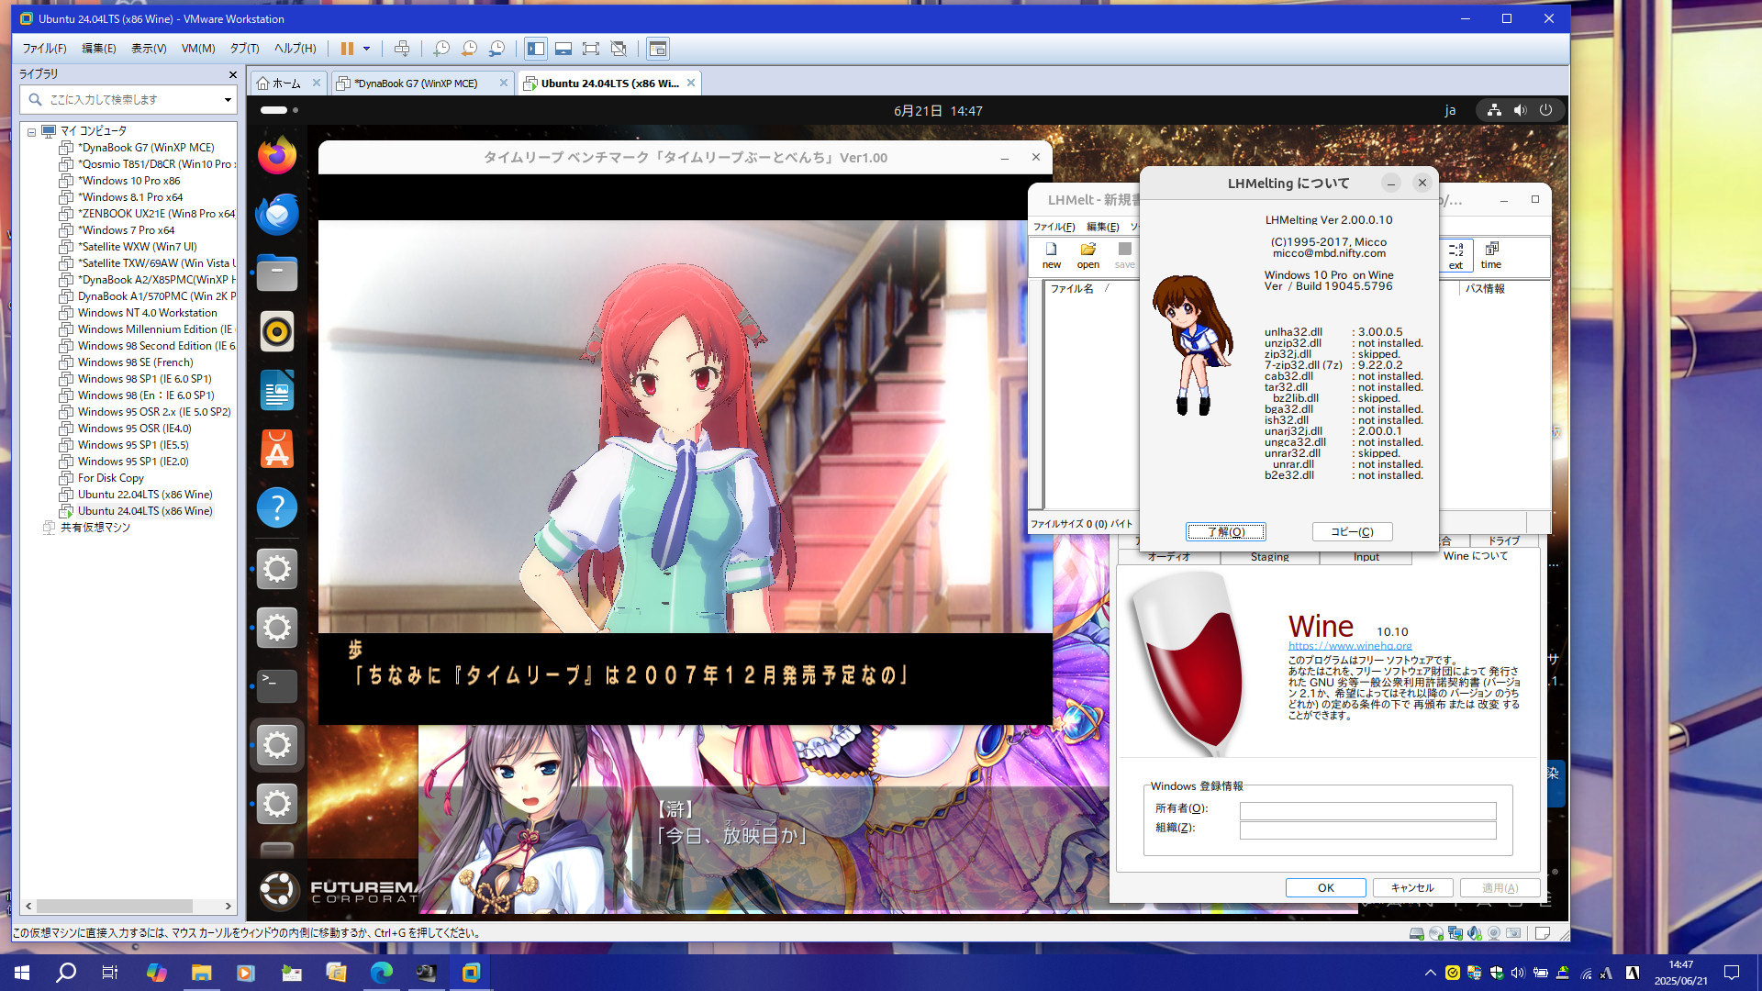Open Windows Start menu
1762x991 pixels.
coord(22,973)
